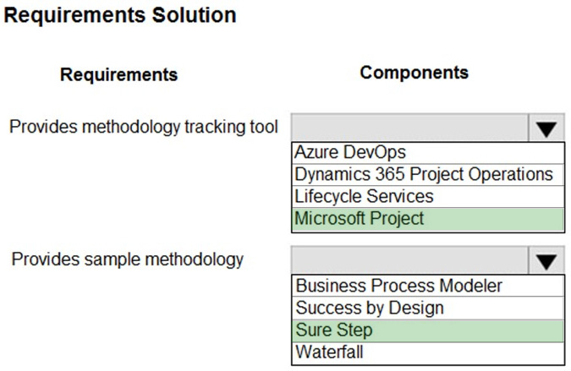Viewport: 571px width, 371px height.
Task: Click the 'Provides sample methodology' label
Action: coord(128,259)
